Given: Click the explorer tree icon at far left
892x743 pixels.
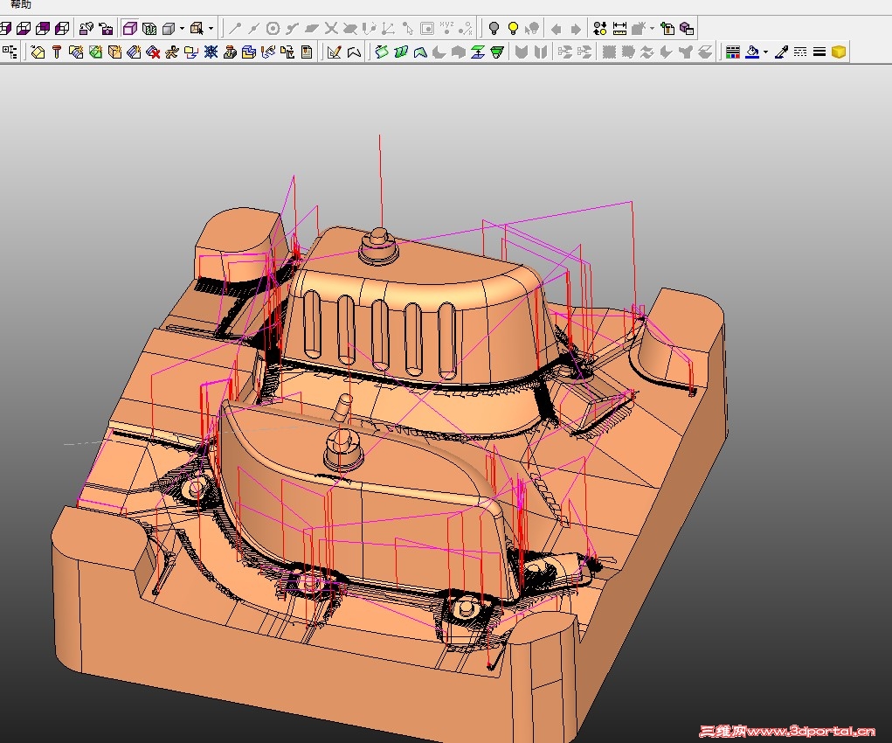Looking at the screenshot, I should pyautogui.click(x=8, y=52).
